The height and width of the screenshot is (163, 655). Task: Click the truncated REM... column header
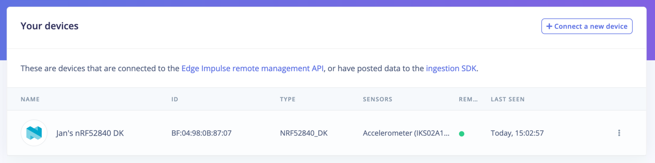468,99
